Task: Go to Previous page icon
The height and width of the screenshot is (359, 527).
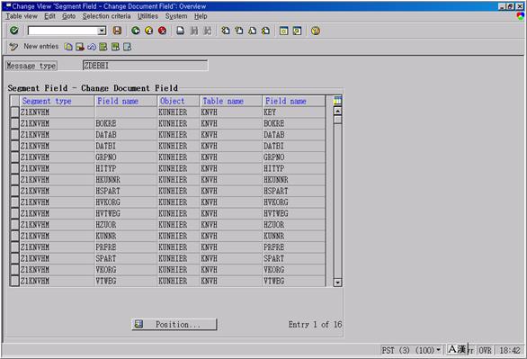Action: [239, 31]
